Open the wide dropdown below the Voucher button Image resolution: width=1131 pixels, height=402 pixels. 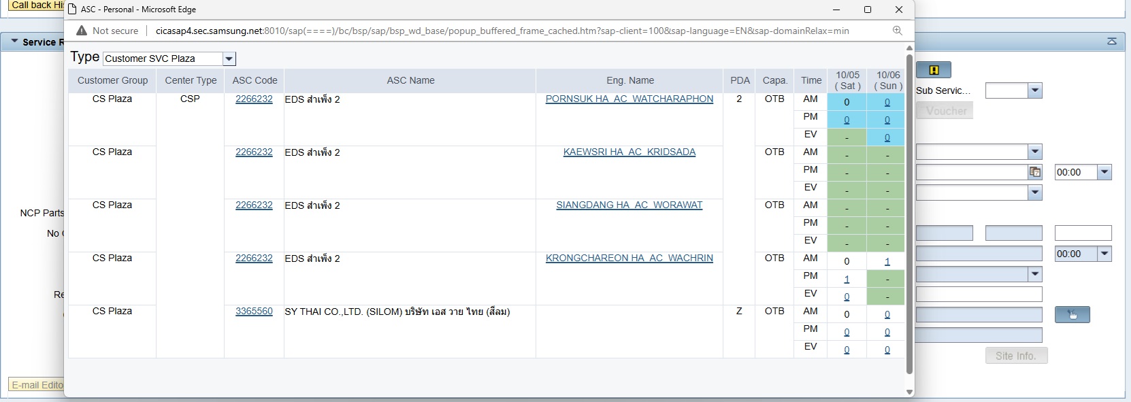coord(1035,152)
